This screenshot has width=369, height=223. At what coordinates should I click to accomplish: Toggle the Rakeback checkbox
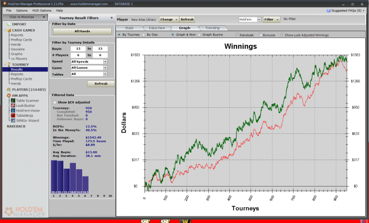(237, 35)
